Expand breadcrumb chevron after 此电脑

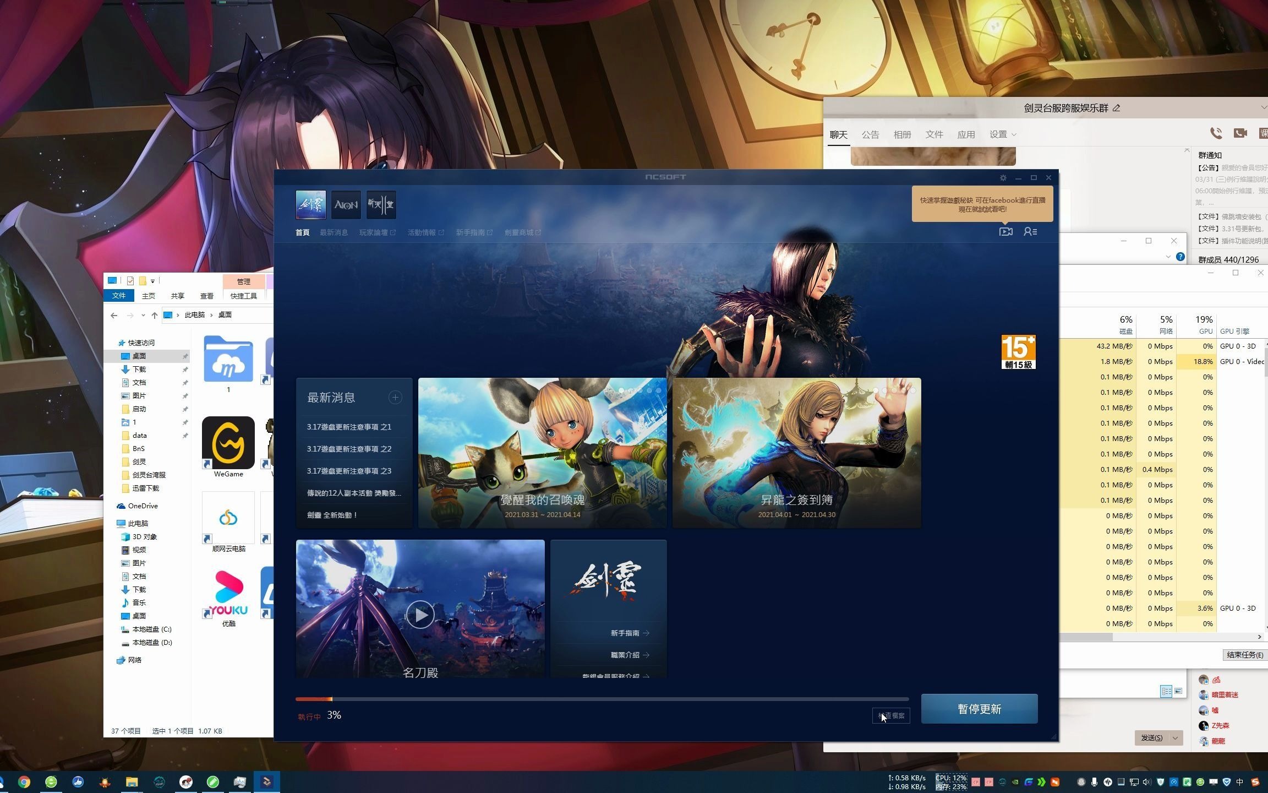(x=211, y=315)
